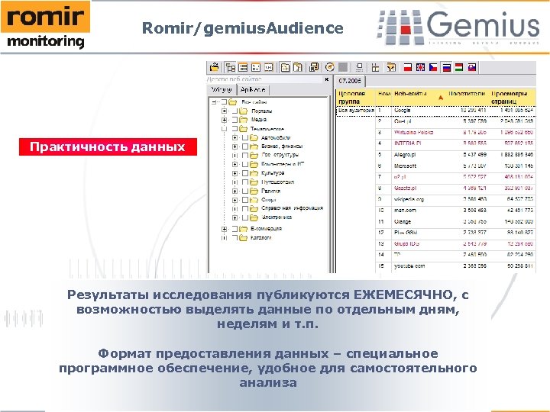Viewport: 550px width, 412px height.
Task: Check the root 'Все сайты' checkbox
Action: [224, 102]
